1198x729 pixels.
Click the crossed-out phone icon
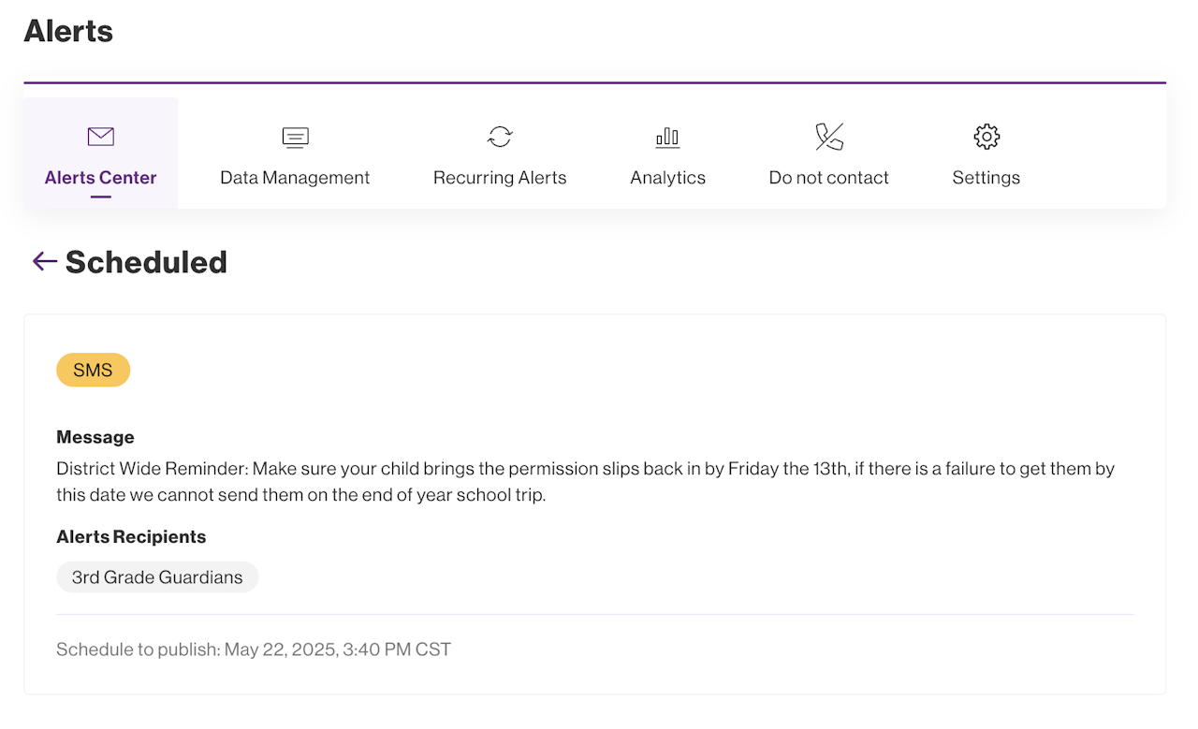[828, 137]
